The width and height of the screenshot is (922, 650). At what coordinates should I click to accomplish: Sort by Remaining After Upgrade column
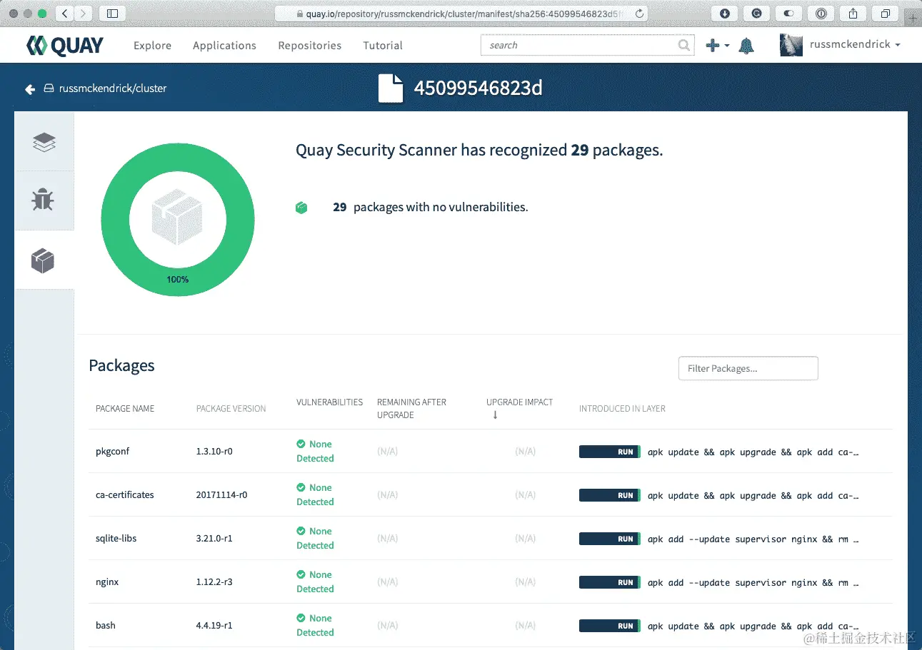[x=411, y=408]
